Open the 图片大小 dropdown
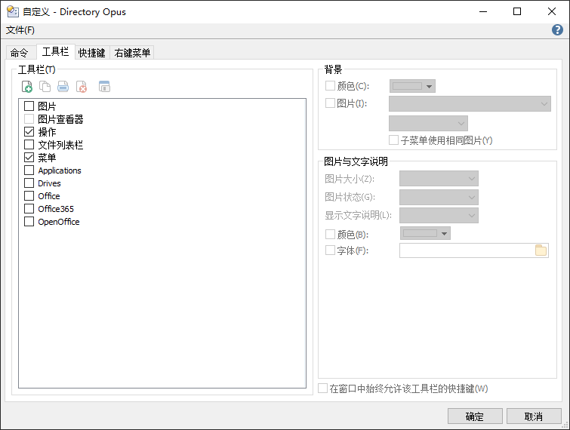The width and height of the screenshot is (570, 430). click(439, 179)
